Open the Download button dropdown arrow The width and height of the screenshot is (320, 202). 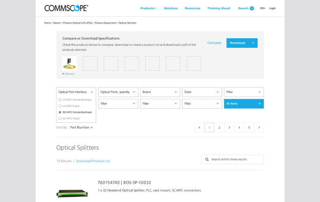(x=253, y=43)
